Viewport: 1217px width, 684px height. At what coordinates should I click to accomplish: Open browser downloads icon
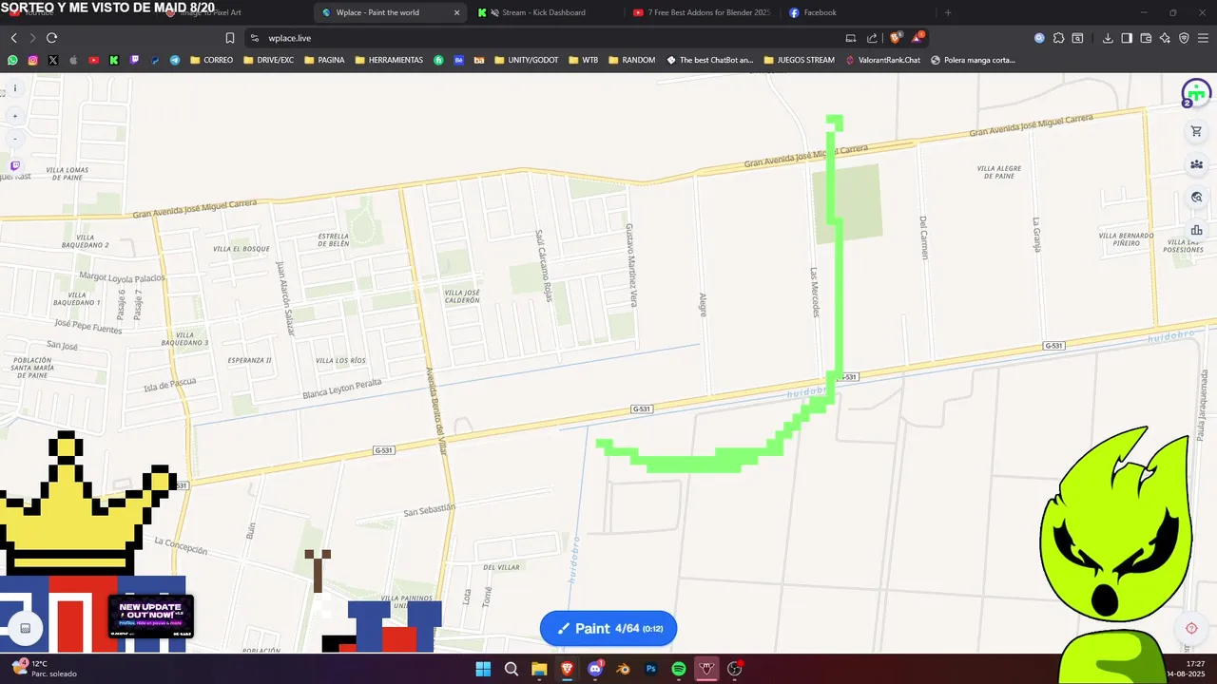(x=1108, y=38)
